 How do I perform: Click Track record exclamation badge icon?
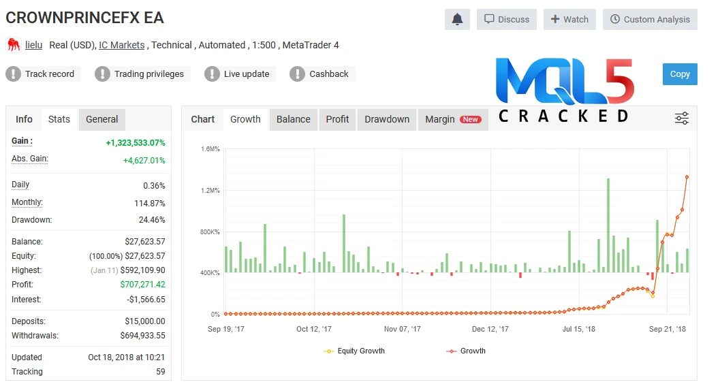tap(14, 74)
